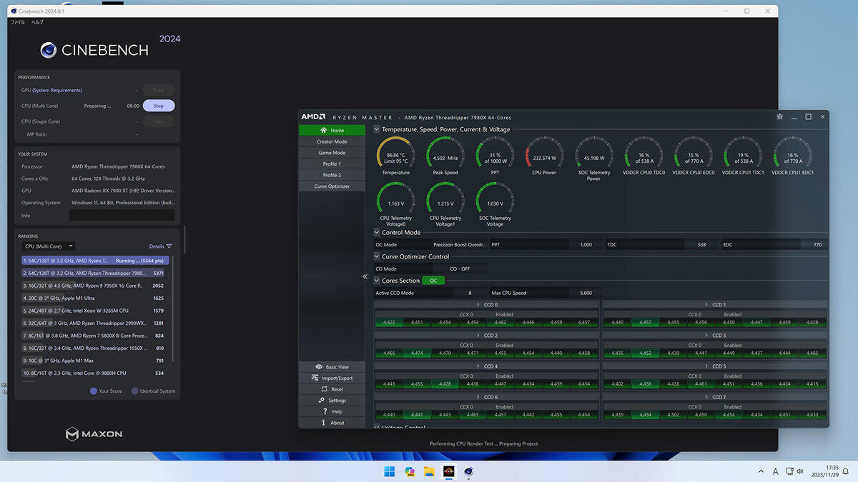The height and width of the screenshot is (482, 858).
Task: Switch to Creator Mode tab
Action: pos(332,141)
